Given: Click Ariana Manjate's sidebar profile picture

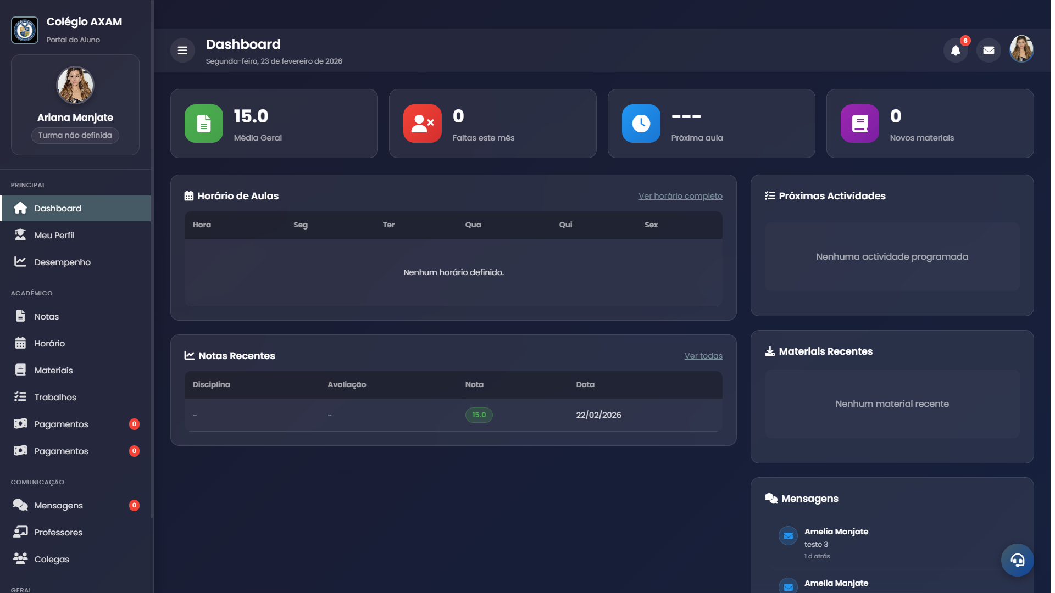Looking at the screenshot, I should click(x=75, y=85).
